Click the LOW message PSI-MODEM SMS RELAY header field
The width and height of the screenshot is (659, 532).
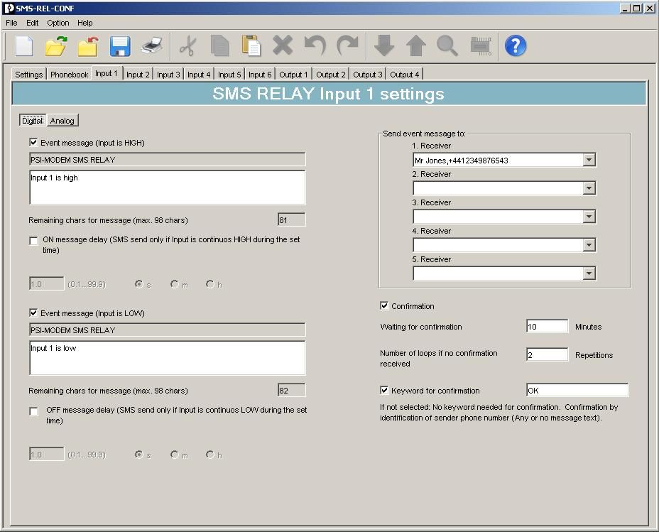[x=168, y=330]
